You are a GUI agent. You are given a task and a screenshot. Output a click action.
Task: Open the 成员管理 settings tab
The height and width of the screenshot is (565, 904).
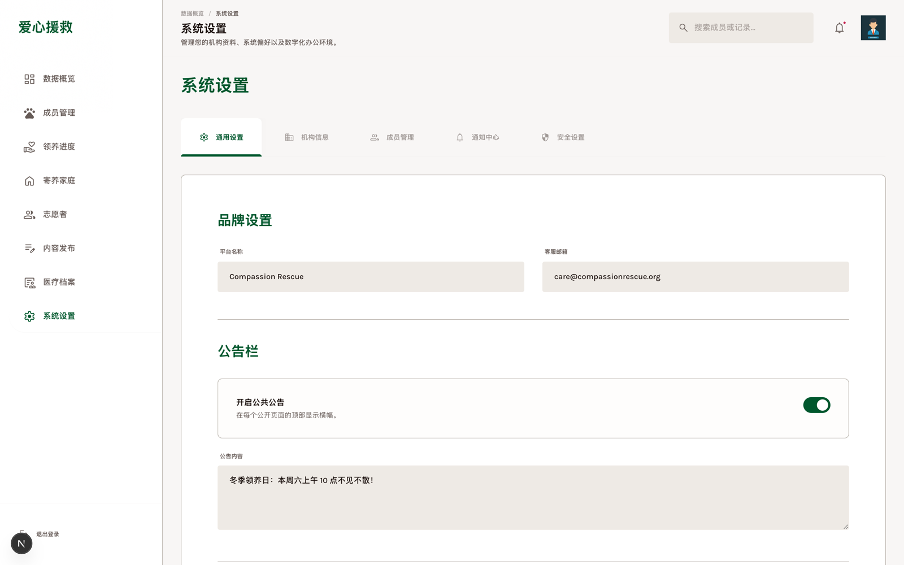(x=392, y=137)
